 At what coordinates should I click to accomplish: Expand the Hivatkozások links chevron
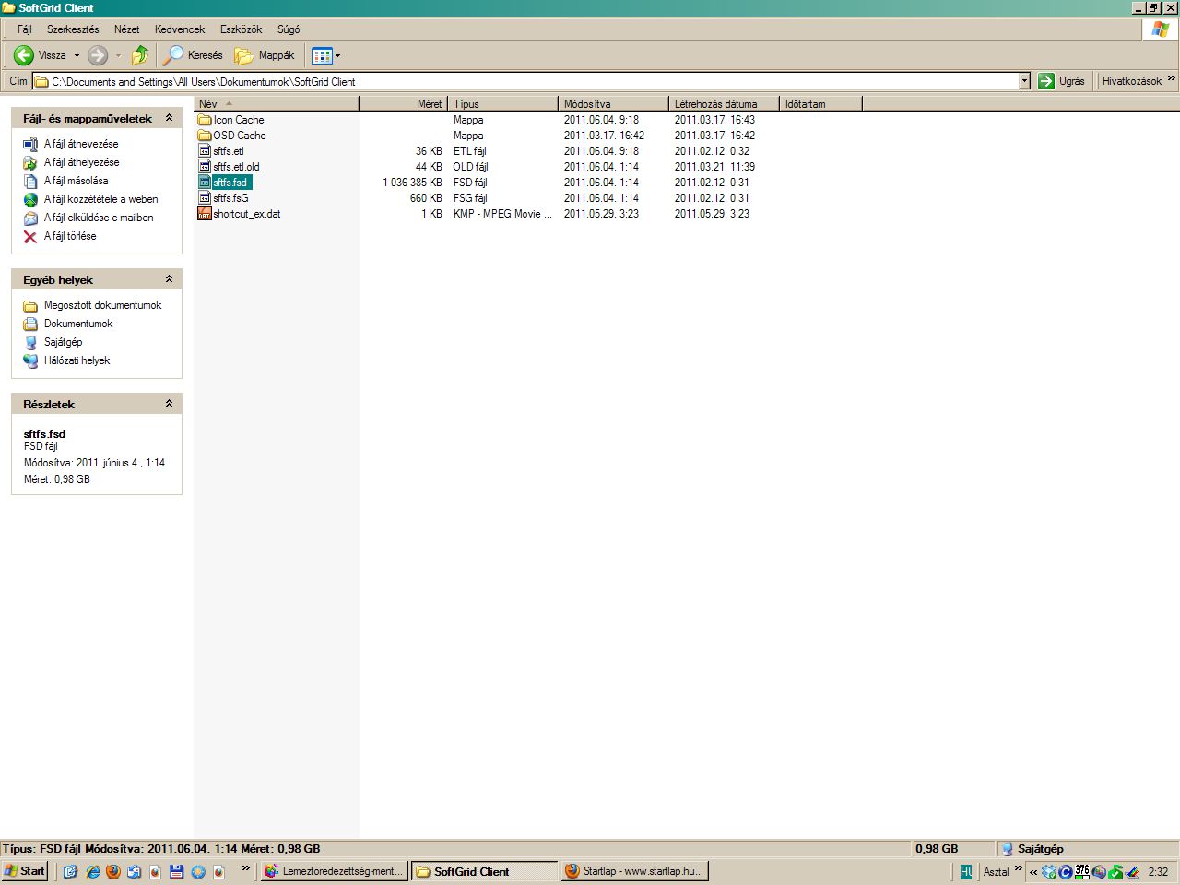tap(1172, 79)
